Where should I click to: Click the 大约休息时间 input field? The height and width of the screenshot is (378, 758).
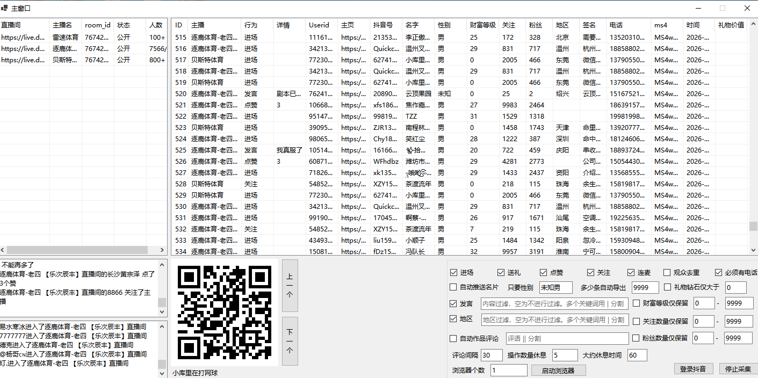pyautogui.click(x=637, y=355)
